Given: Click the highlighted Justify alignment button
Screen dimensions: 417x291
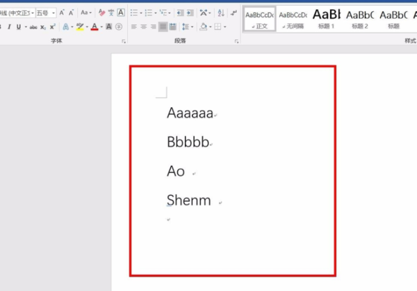Looking at the screenshot, I should [163, 26].
